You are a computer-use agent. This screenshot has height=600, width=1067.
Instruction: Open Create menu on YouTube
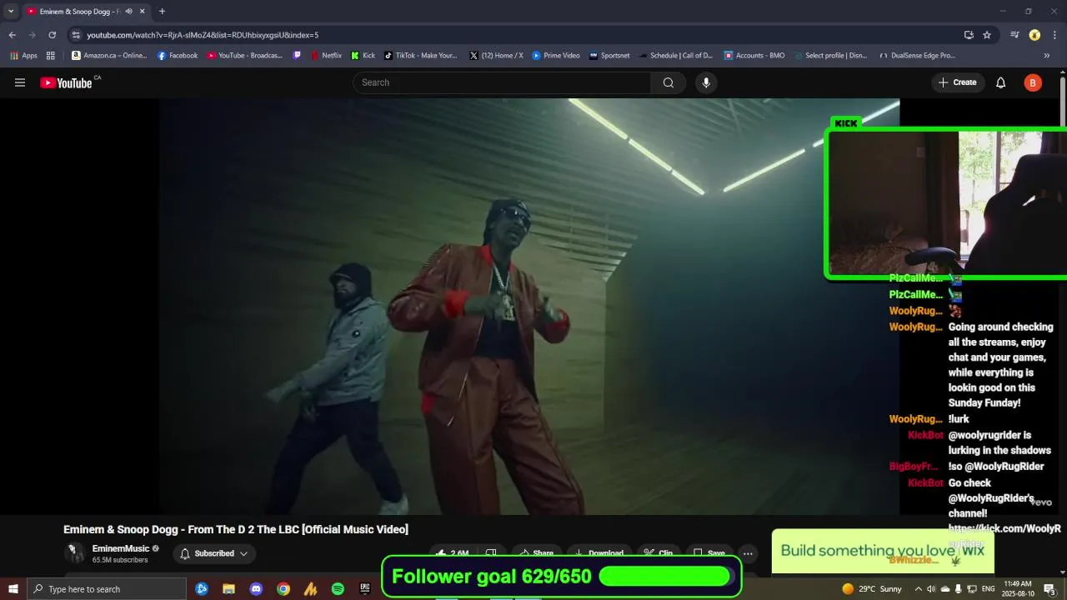click(x=958, y=82)
